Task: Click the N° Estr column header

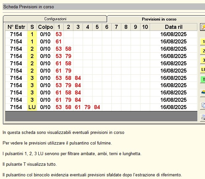Action: [16, 27]
